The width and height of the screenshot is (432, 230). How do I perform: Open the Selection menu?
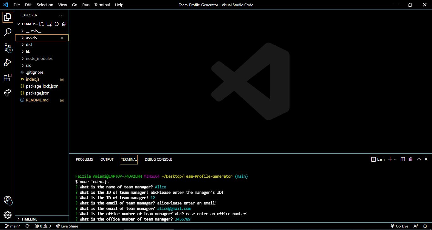[45, 5]
